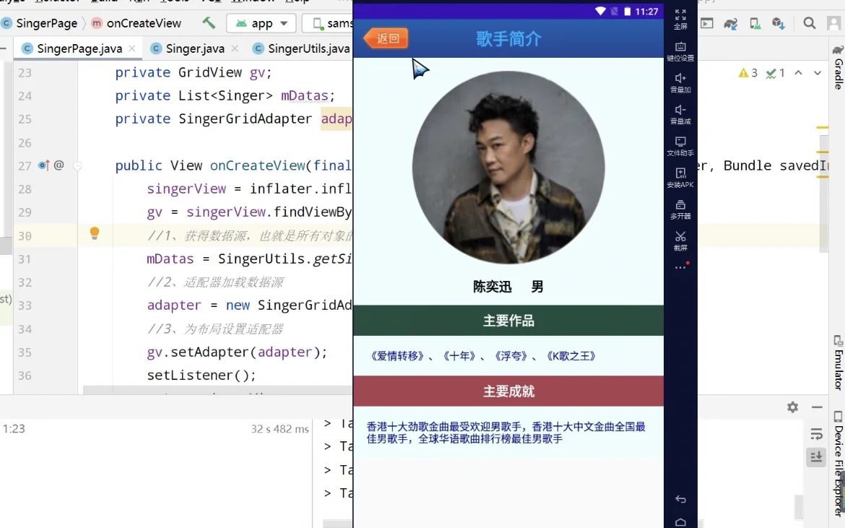Raise volume using the 音量加 icon
The height and width of the screenshot is (528, 845).
(680, 82)
